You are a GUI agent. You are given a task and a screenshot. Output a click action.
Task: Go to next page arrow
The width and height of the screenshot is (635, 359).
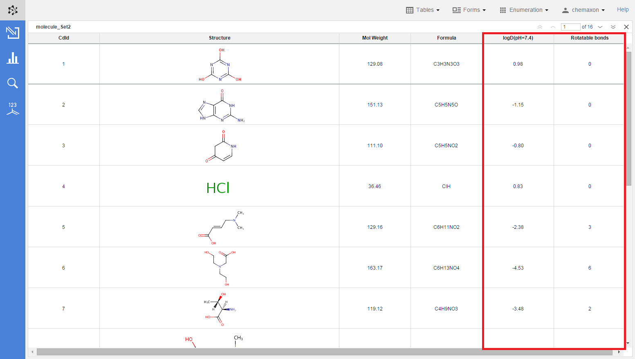600,27
